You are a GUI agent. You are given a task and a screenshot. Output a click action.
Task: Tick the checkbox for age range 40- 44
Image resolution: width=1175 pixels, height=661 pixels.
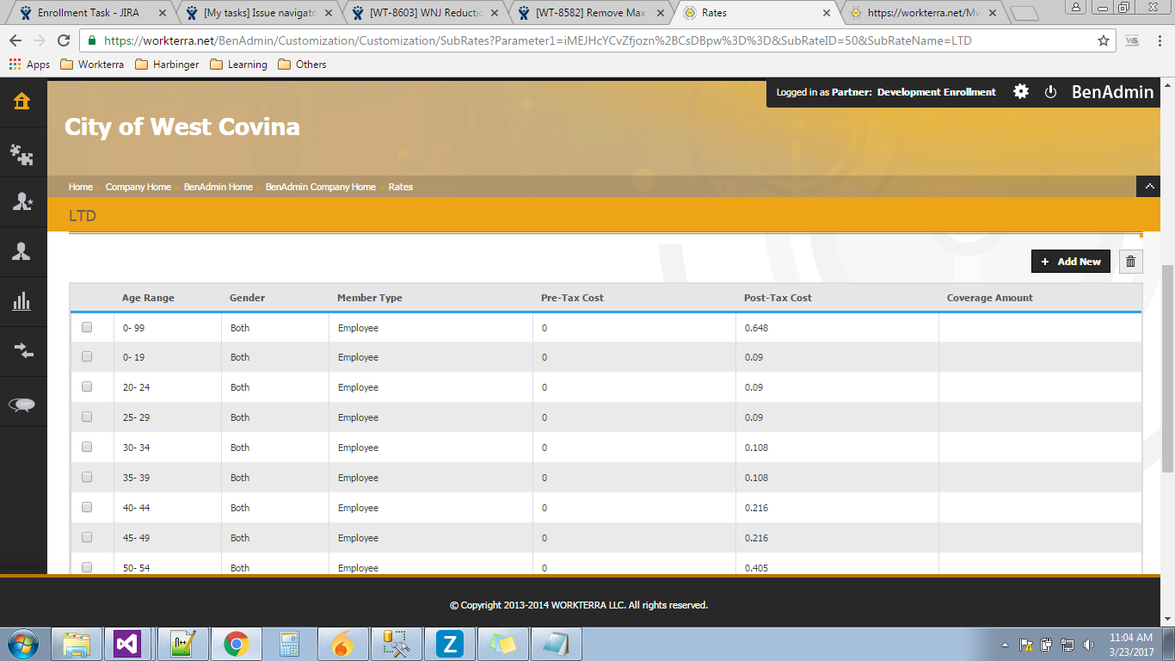87,508
